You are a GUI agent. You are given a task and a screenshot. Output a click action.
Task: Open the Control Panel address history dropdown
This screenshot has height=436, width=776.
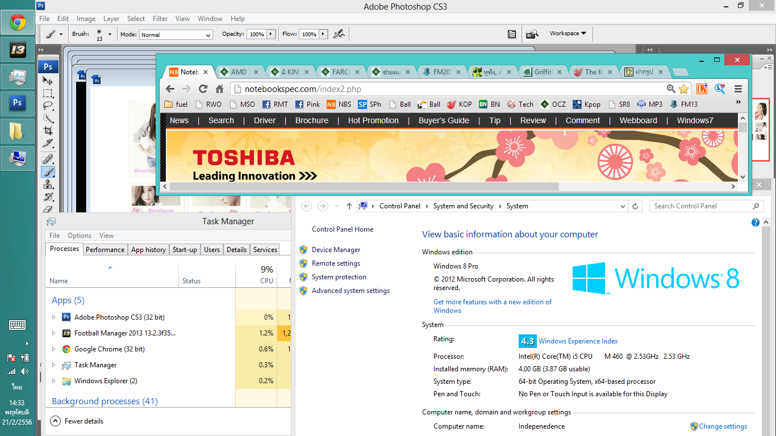[622, 206]
